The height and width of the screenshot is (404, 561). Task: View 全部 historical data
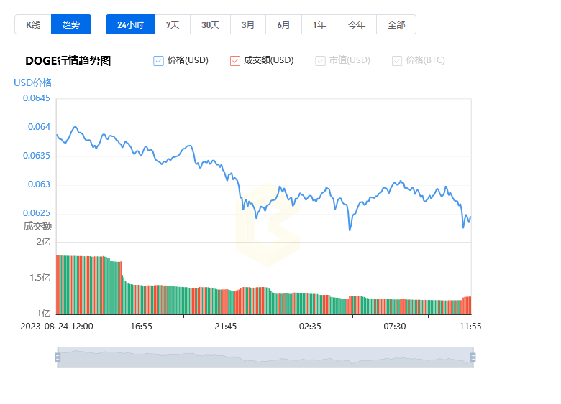tap(396, 24)
